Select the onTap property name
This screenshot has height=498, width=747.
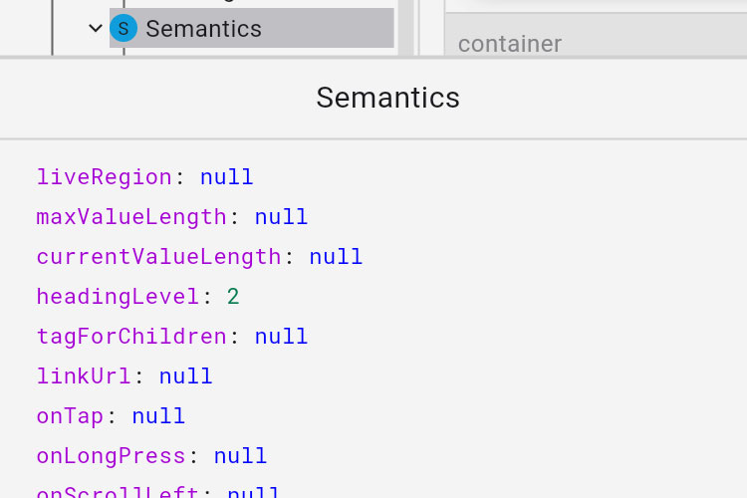70,416
